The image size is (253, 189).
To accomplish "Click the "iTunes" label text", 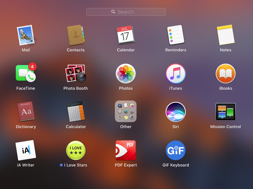I will [x=176, y=88].
